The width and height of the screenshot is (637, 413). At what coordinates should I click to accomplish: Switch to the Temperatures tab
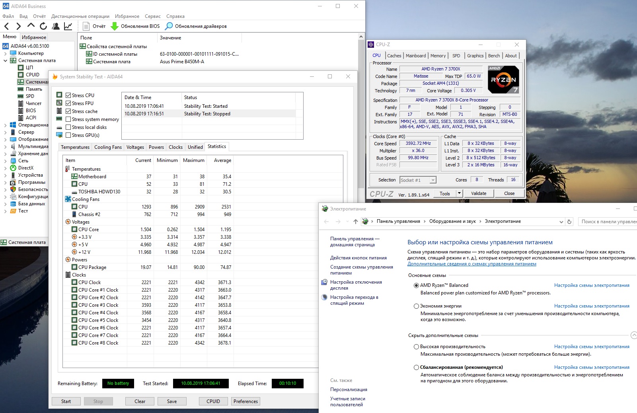click(x=75, y=147)
